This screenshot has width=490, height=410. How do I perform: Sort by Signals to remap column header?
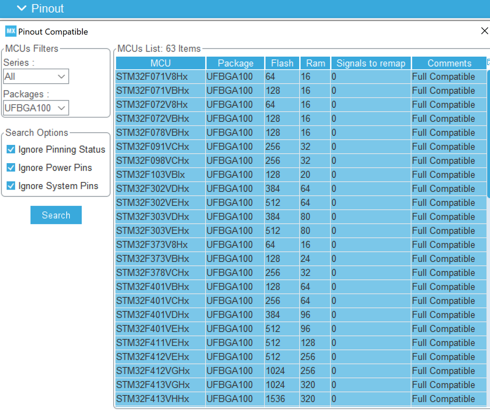(x=371, y=63)
